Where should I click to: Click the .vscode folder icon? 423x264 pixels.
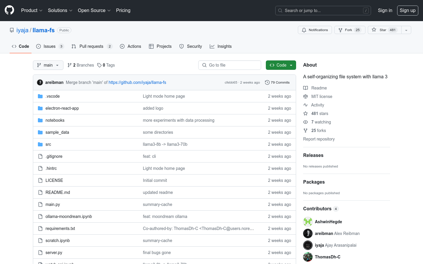40,96
